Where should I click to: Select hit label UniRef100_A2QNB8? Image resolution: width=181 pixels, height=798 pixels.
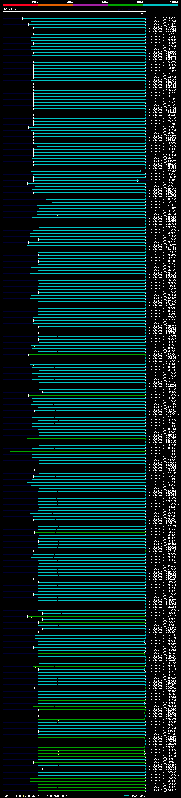click(162, 703)
